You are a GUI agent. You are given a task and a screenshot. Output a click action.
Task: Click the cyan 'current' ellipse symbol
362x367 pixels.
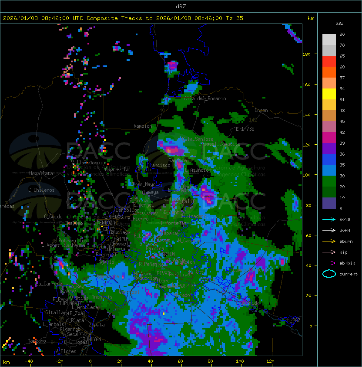pos(329,274)
